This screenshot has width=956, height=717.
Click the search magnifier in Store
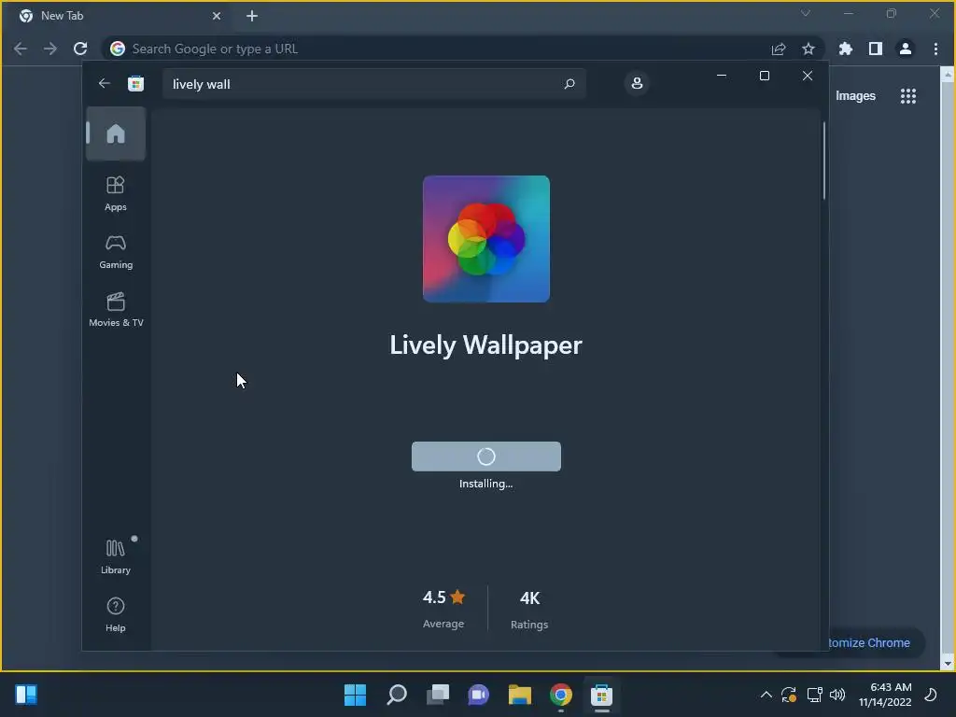pos(569,83)
